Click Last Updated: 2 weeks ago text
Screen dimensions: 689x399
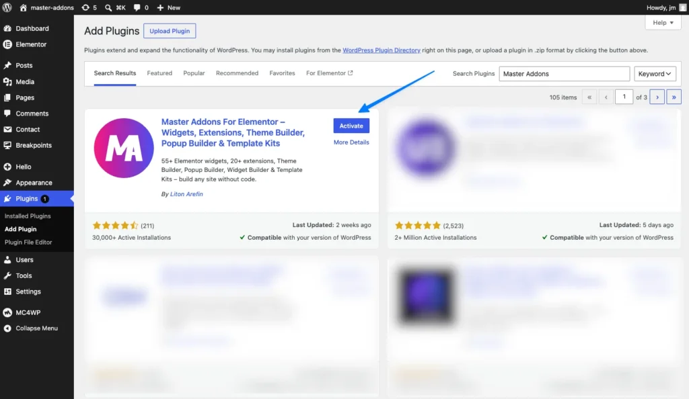click(x=332, y=225)
